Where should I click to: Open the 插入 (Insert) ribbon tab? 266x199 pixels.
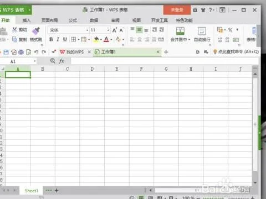pyautogui.click(x=27, y=20)
